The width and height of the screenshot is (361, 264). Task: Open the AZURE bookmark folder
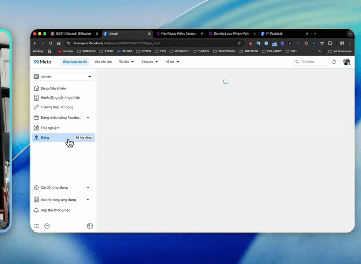point(106,51)
